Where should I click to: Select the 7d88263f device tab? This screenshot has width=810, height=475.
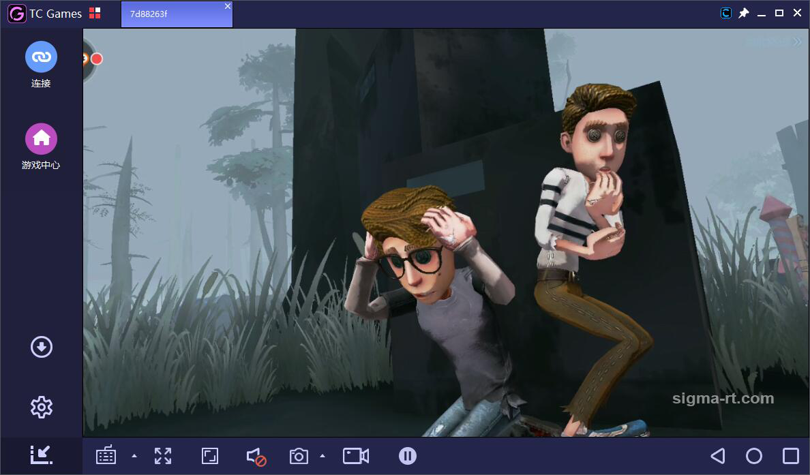pos(177,14)
